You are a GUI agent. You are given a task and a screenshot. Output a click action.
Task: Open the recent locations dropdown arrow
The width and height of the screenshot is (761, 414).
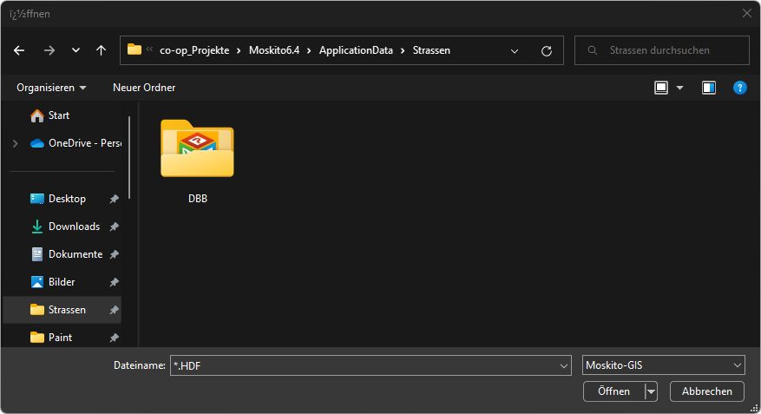(75, 50)
